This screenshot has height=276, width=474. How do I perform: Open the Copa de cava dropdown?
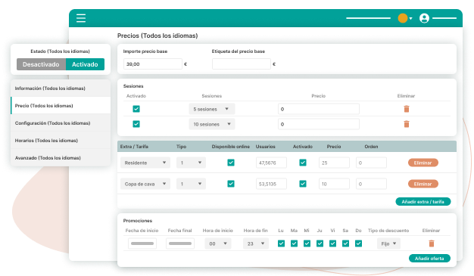[145, 184]
